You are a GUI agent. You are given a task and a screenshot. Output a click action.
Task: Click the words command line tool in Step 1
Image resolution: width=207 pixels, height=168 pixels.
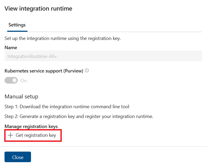(110, 107)
